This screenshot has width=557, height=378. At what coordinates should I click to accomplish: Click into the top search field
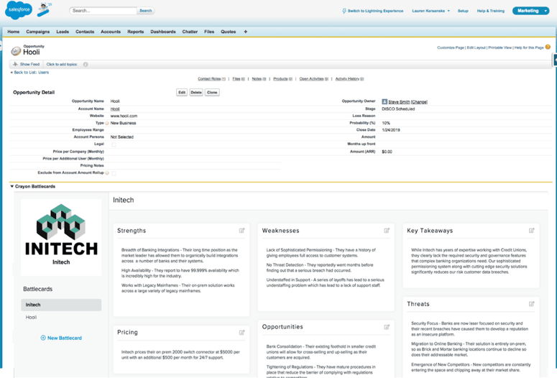pyautogui.click(x=103, y=11)
